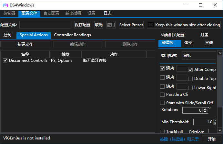Increase Rotation with the up arrow
This screenshot has width=223, height=144.
205,109
